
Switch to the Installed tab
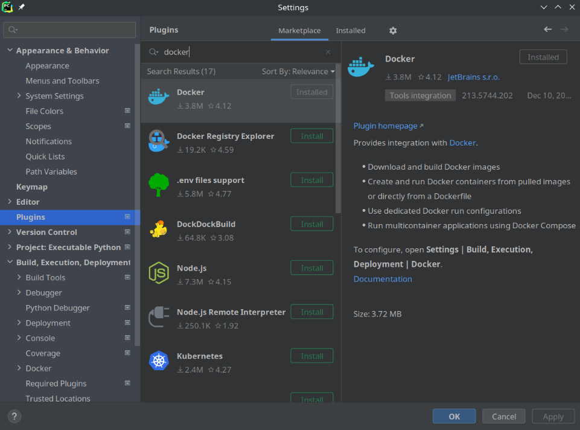click(350, 31)
